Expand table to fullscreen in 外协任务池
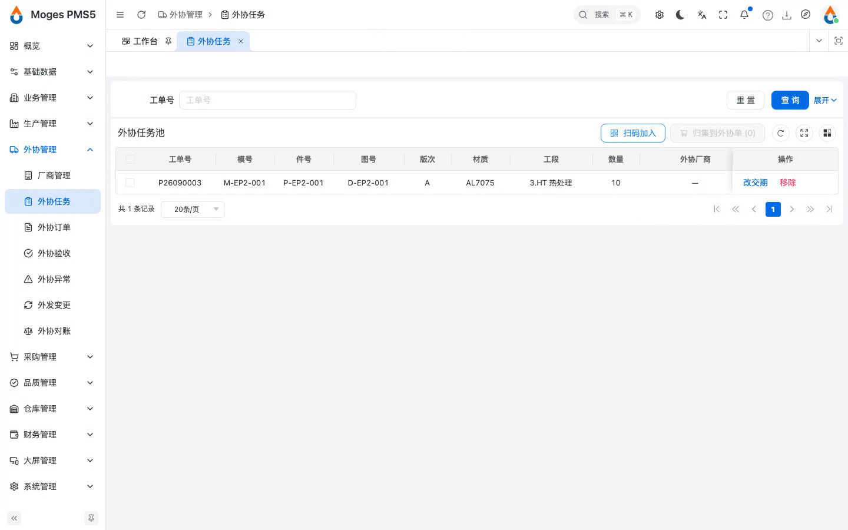This screenshot has width=848, height=530. (804, 133)
